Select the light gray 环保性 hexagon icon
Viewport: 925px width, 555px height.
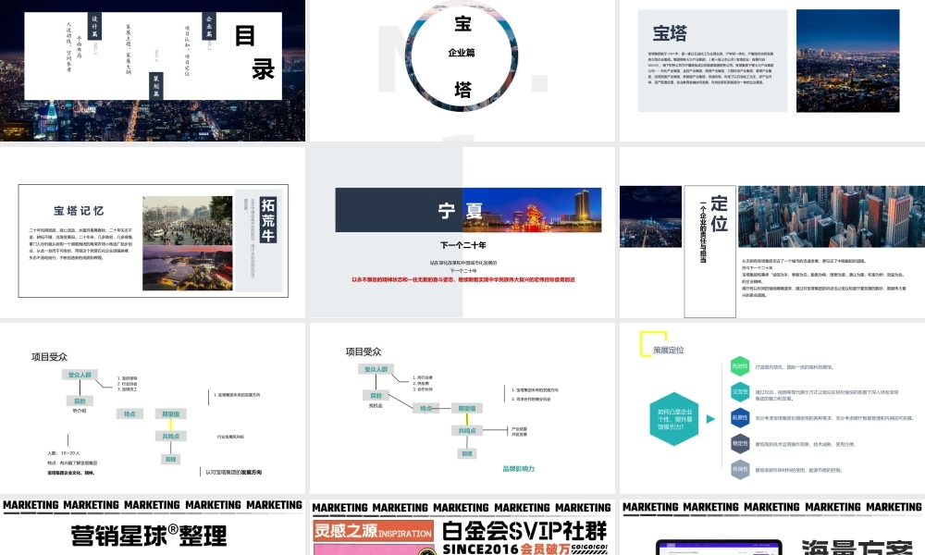pos(740,468)
